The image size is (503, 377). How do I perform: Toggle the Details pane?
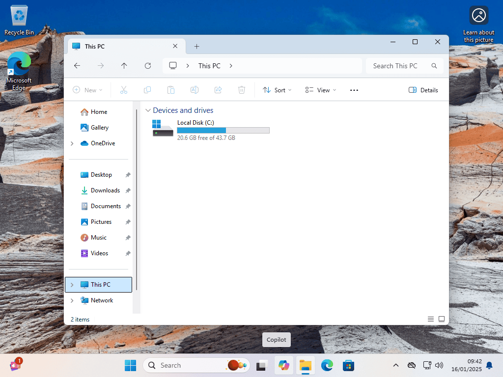423,90
